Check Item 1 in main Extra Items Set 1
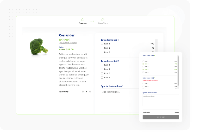Viewport: 200px width, 140px height. point(102,44)
